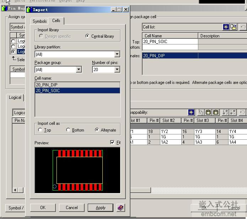This screenshot has height=219, width=247.
Task: Click pin number 18 in the swappability table
Action: [x=154, y=132]
